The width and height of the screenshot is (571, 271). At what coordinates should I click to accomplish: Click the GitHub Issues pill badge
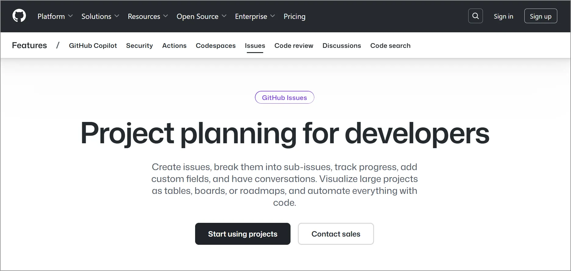284,97
